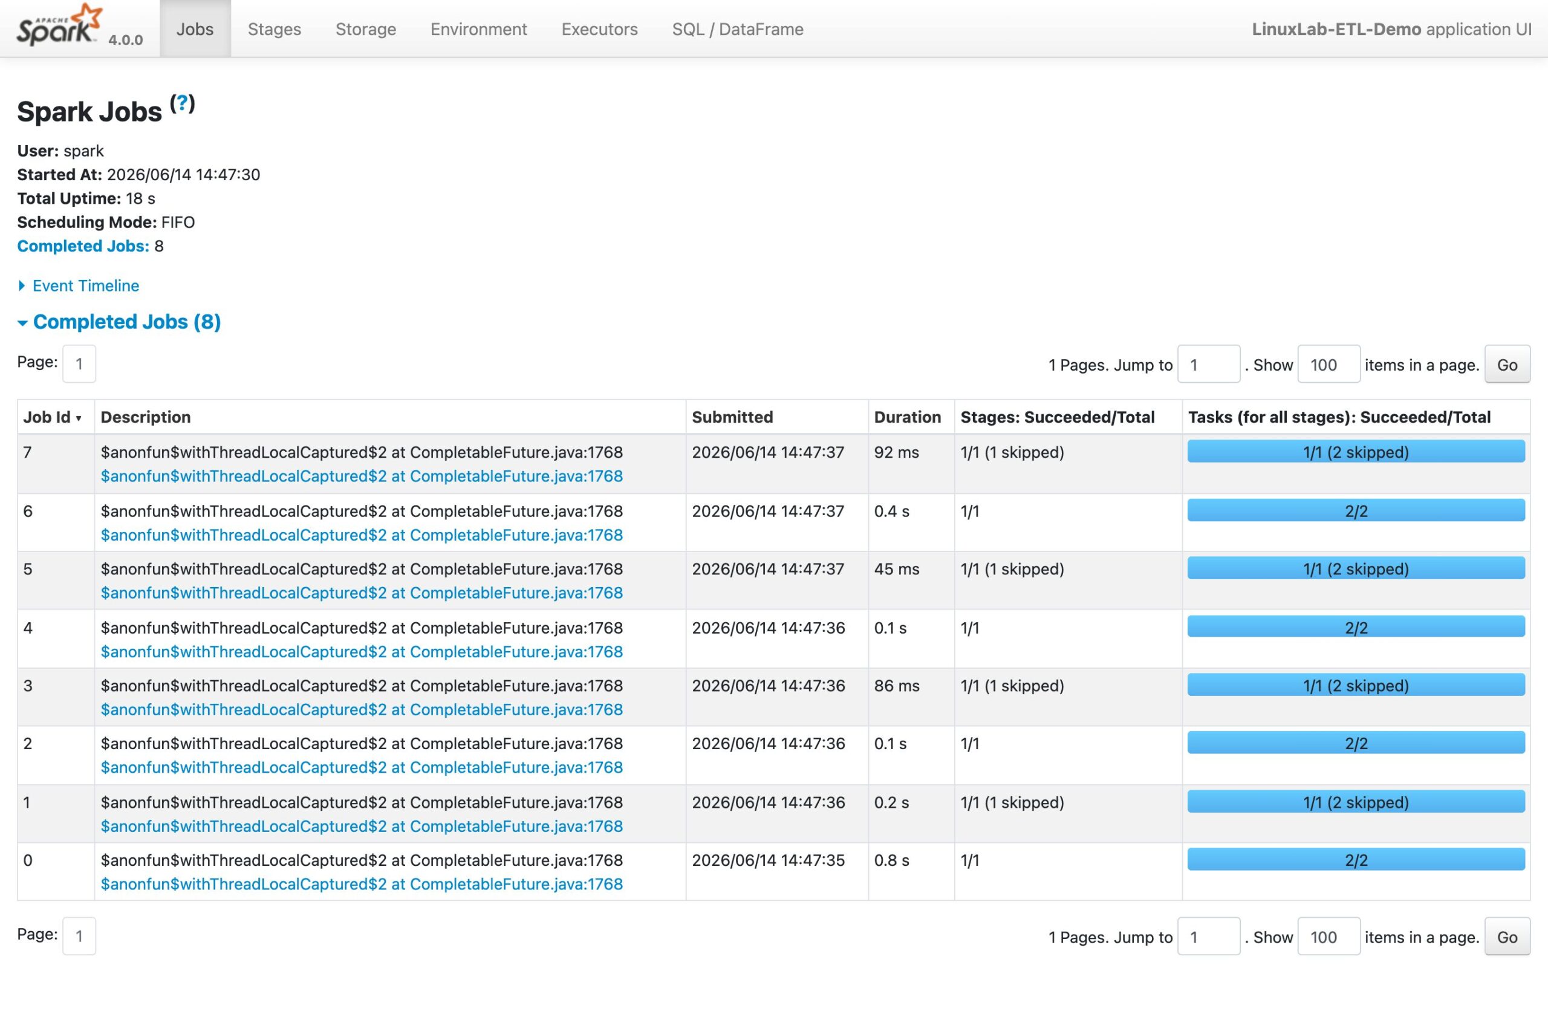The image size is (1548, 1020).
Task: Open job 4 description link
Action: (362, 651)
